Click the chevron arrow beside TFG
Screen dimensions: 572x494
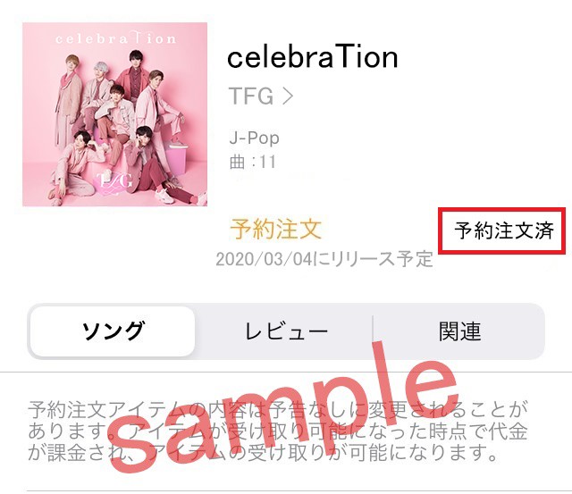[x=288, y=96]
